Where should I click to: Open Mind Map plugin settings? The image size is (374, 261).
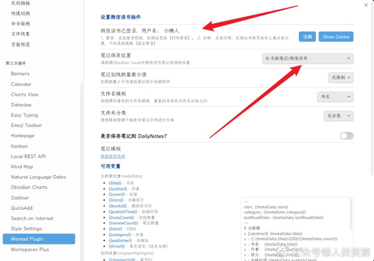point(22,166)
